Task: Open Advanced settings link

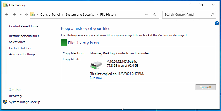Action: (22, 54)
